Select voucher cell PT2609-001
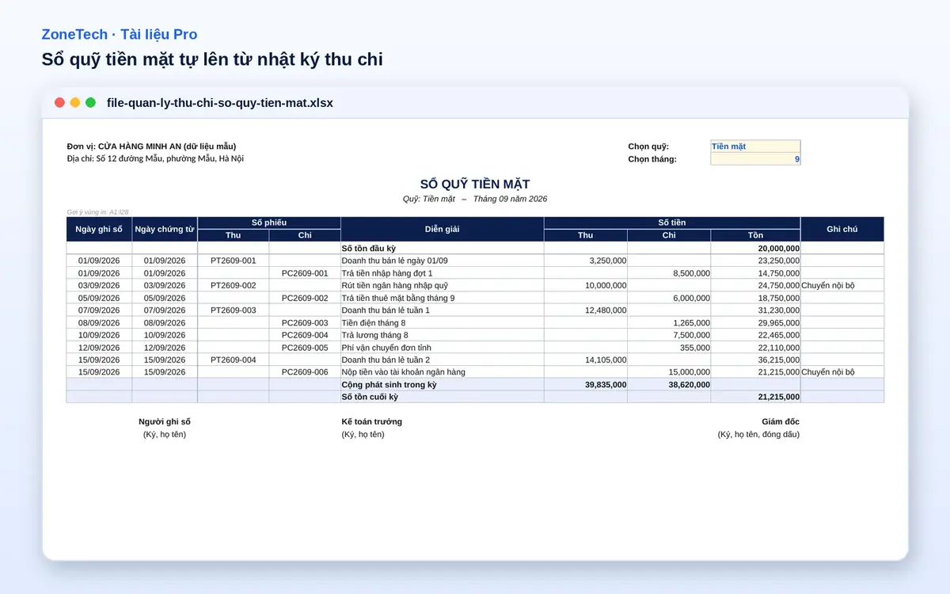 tap(234, 261)
